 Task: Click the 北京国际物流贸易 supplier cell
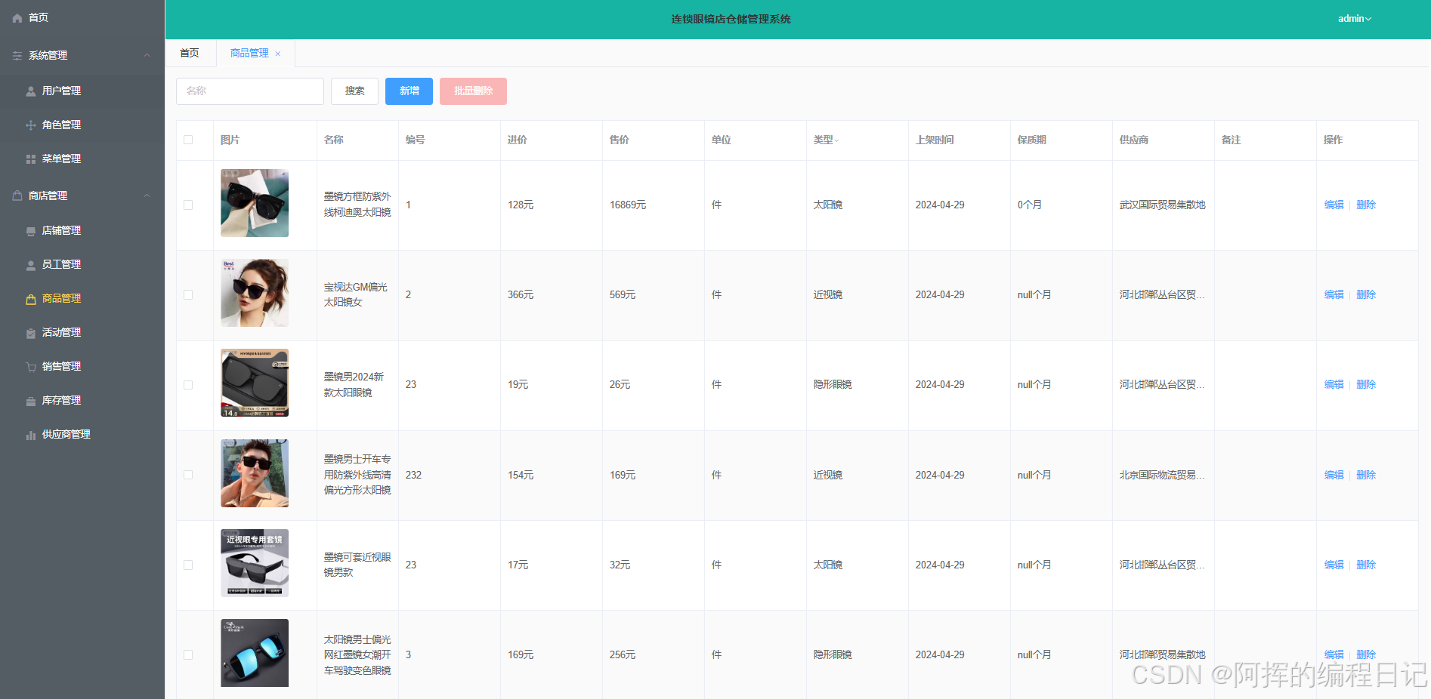click(x=1162, y=475)
